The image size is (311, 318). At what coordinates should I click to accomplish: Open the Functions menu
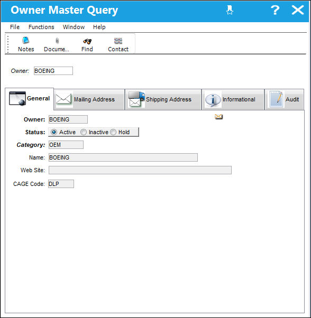[41, 27]
